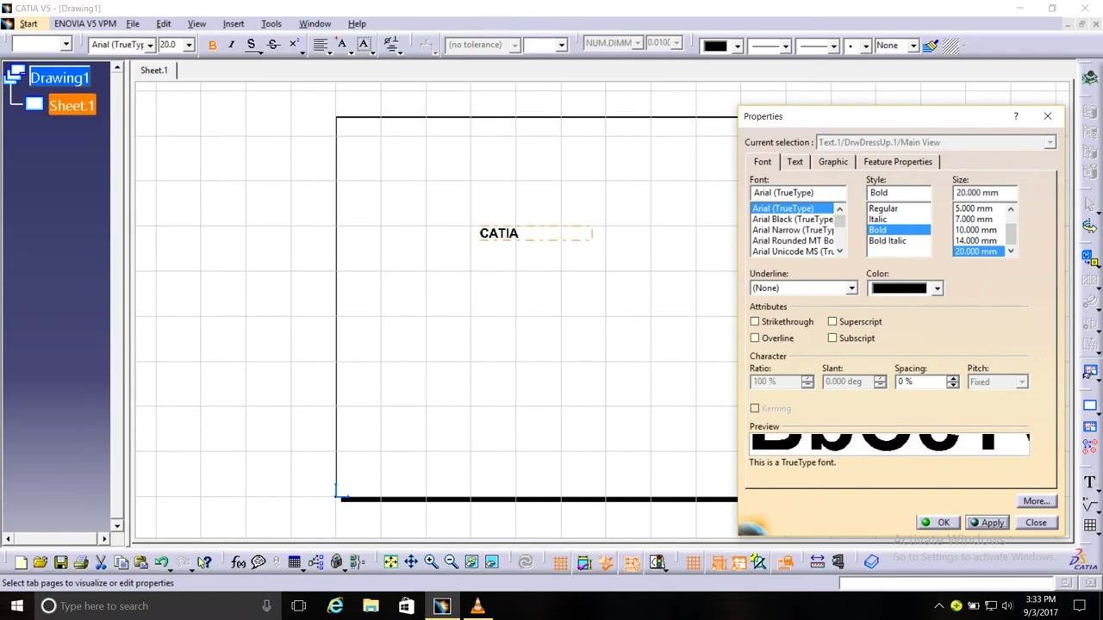
Task: Click the Open folder icon
Action: tap(40, 562)
